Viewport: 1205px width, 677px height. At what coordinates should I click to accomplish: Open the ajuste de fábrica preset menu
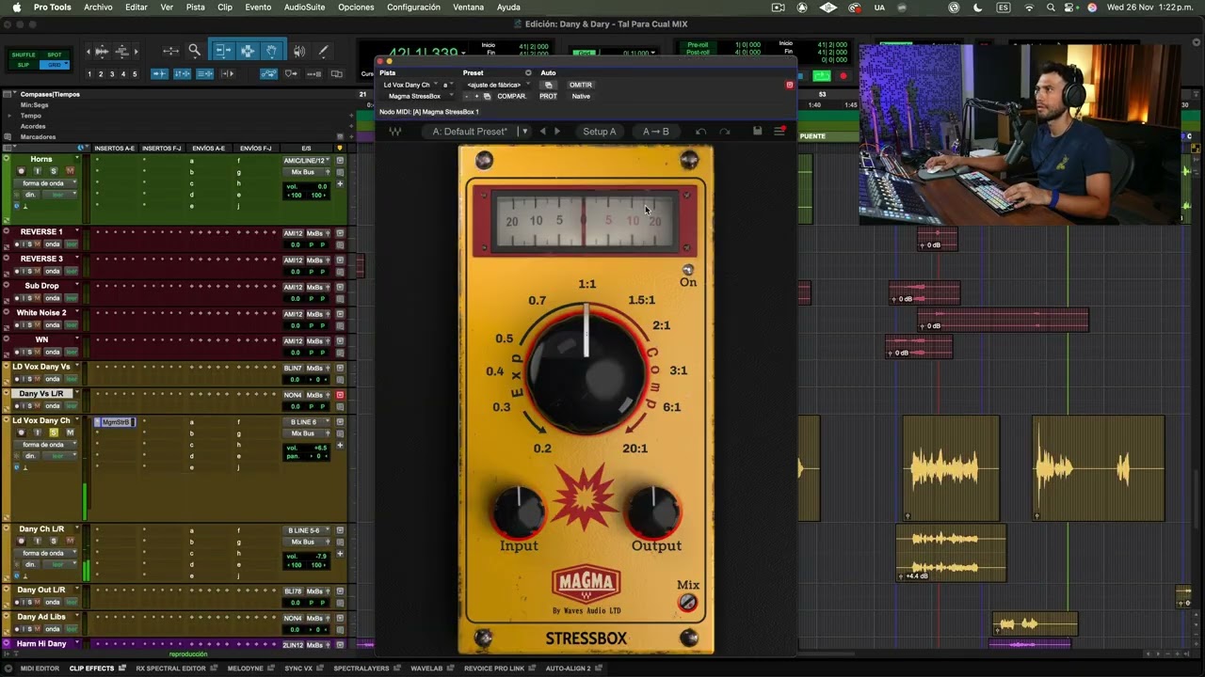click(x=496, y=85)
